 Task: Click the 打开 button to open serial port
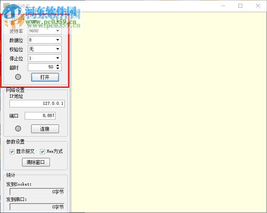[45, 77]
